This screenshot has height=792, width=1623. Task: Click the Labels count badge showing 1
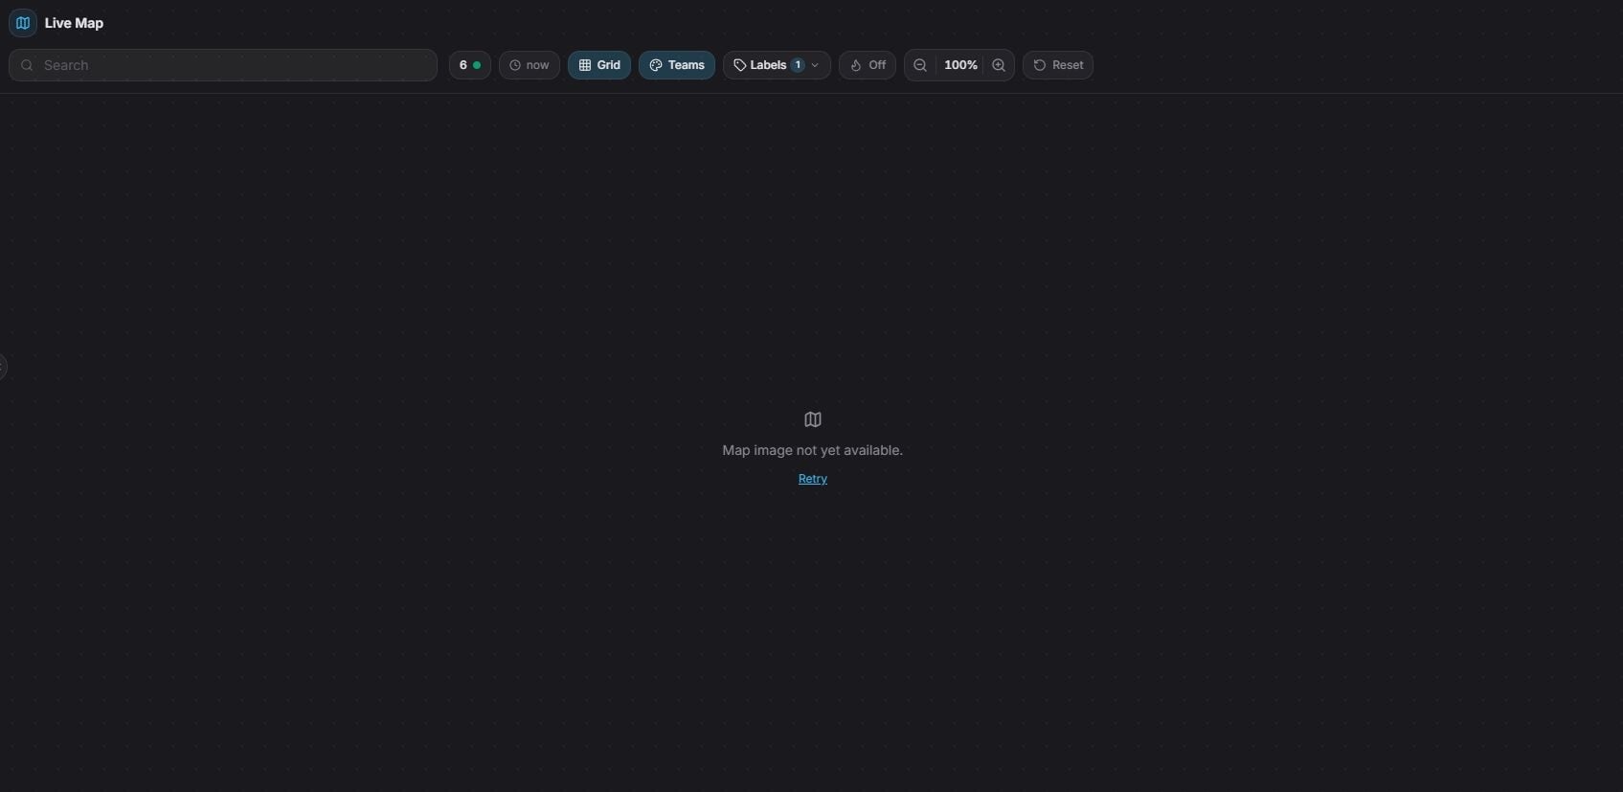(x=798, y=65)
